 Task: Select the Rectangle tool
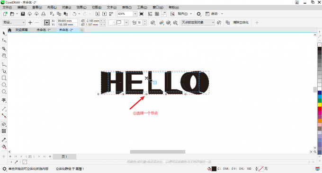point(4,78)
